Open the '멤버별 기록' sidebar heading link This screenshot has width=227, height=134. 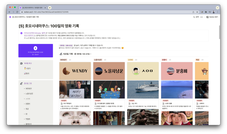[28, 83]
